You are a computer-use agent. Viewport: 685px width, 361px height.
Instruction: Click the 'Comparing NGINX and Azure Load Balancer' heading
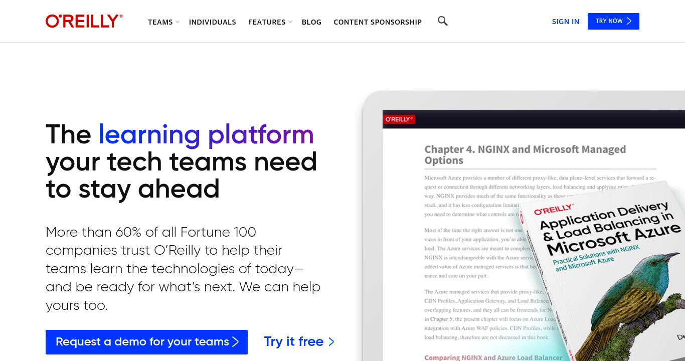click(493, 357)
